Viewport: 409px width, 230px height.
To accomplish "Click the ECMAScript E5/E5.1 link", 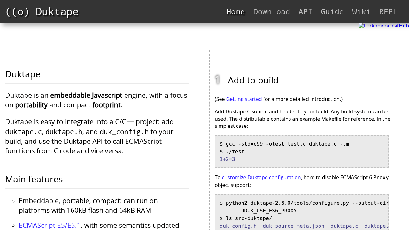I will (x=50, y=225).
